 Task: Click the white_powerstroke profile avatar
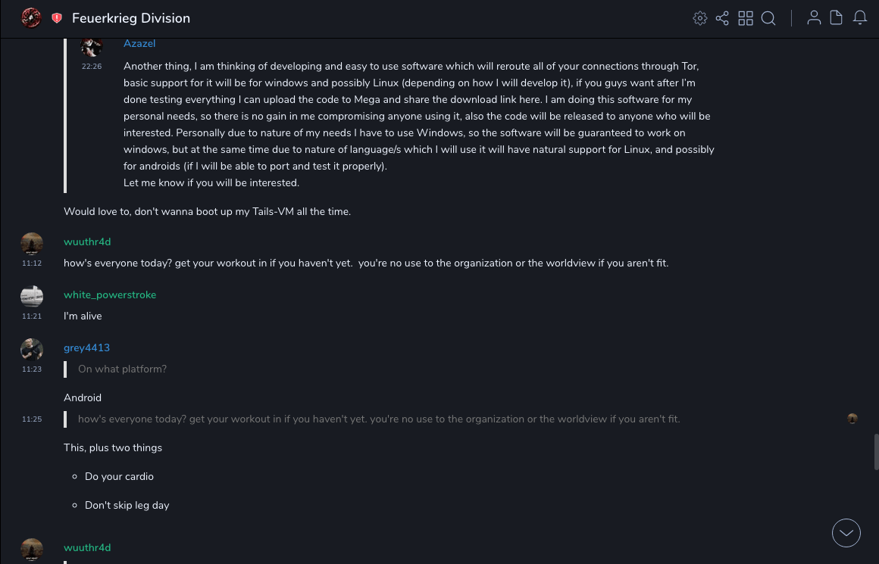32,296
